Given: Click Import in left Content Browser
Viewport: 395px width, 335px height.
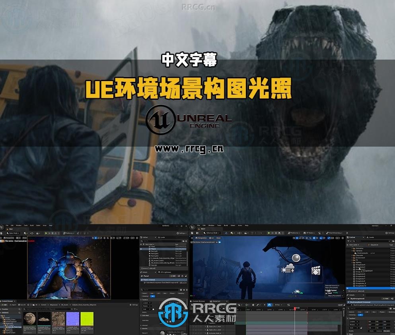Looking at the screenshot, I should pos(13,305).
